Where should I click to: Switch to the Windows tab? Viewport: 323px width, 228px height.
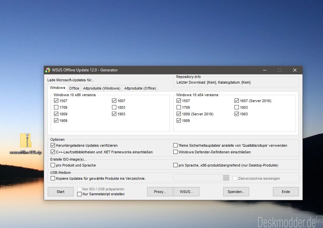point(57,88)
